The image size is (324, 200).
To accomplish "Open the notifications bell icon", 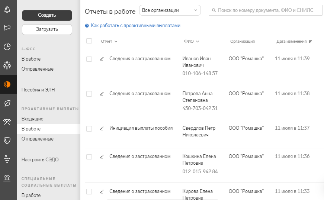I will tap(7, 10).
